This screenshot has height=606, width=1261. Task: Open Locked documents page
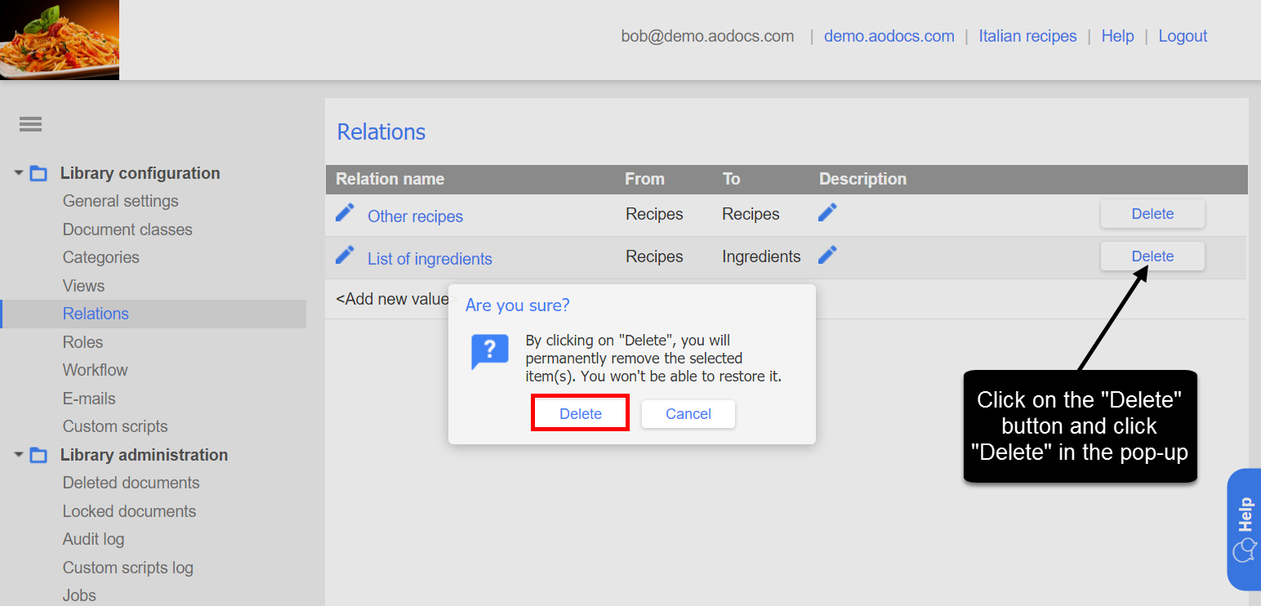[129, 511]
